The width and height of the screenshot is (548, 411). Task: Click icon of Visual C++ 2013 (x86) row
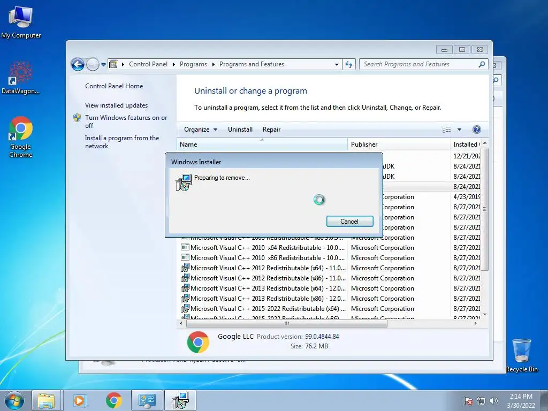[x=185, y=299]
